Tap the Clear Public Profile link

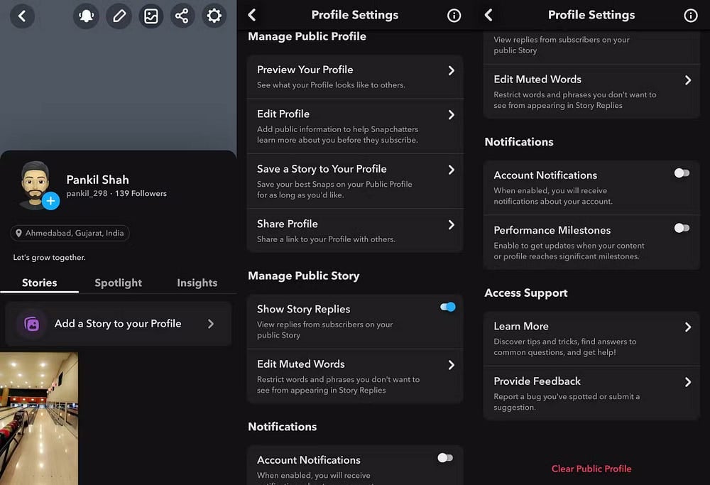click(591, 469)
